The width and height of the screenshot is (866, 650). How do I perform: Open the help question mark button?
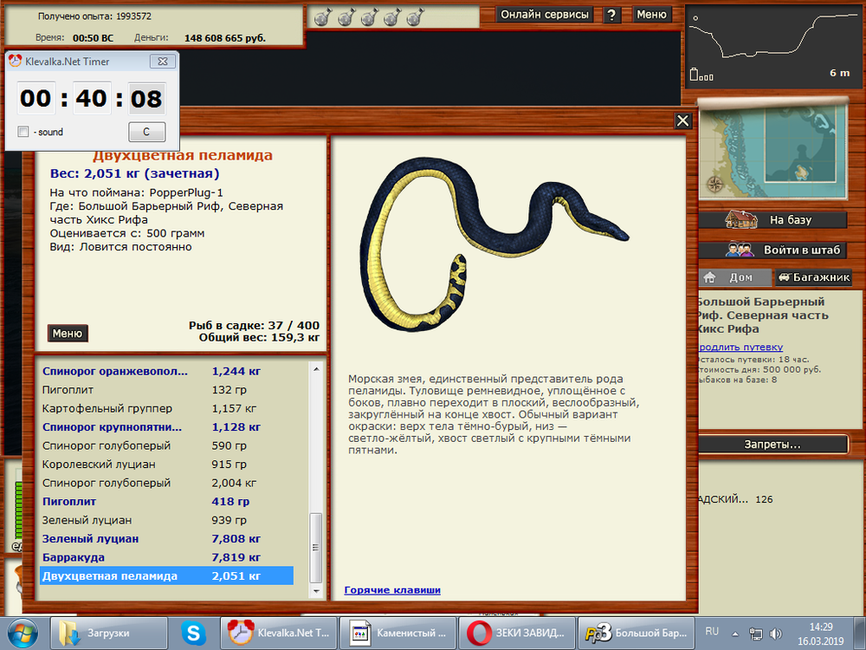point(612,15)
